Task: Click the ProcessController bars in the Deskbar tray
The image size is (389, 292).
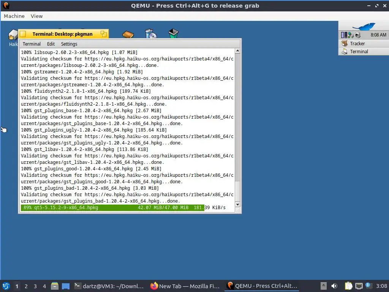Action: tap(344, 35)
